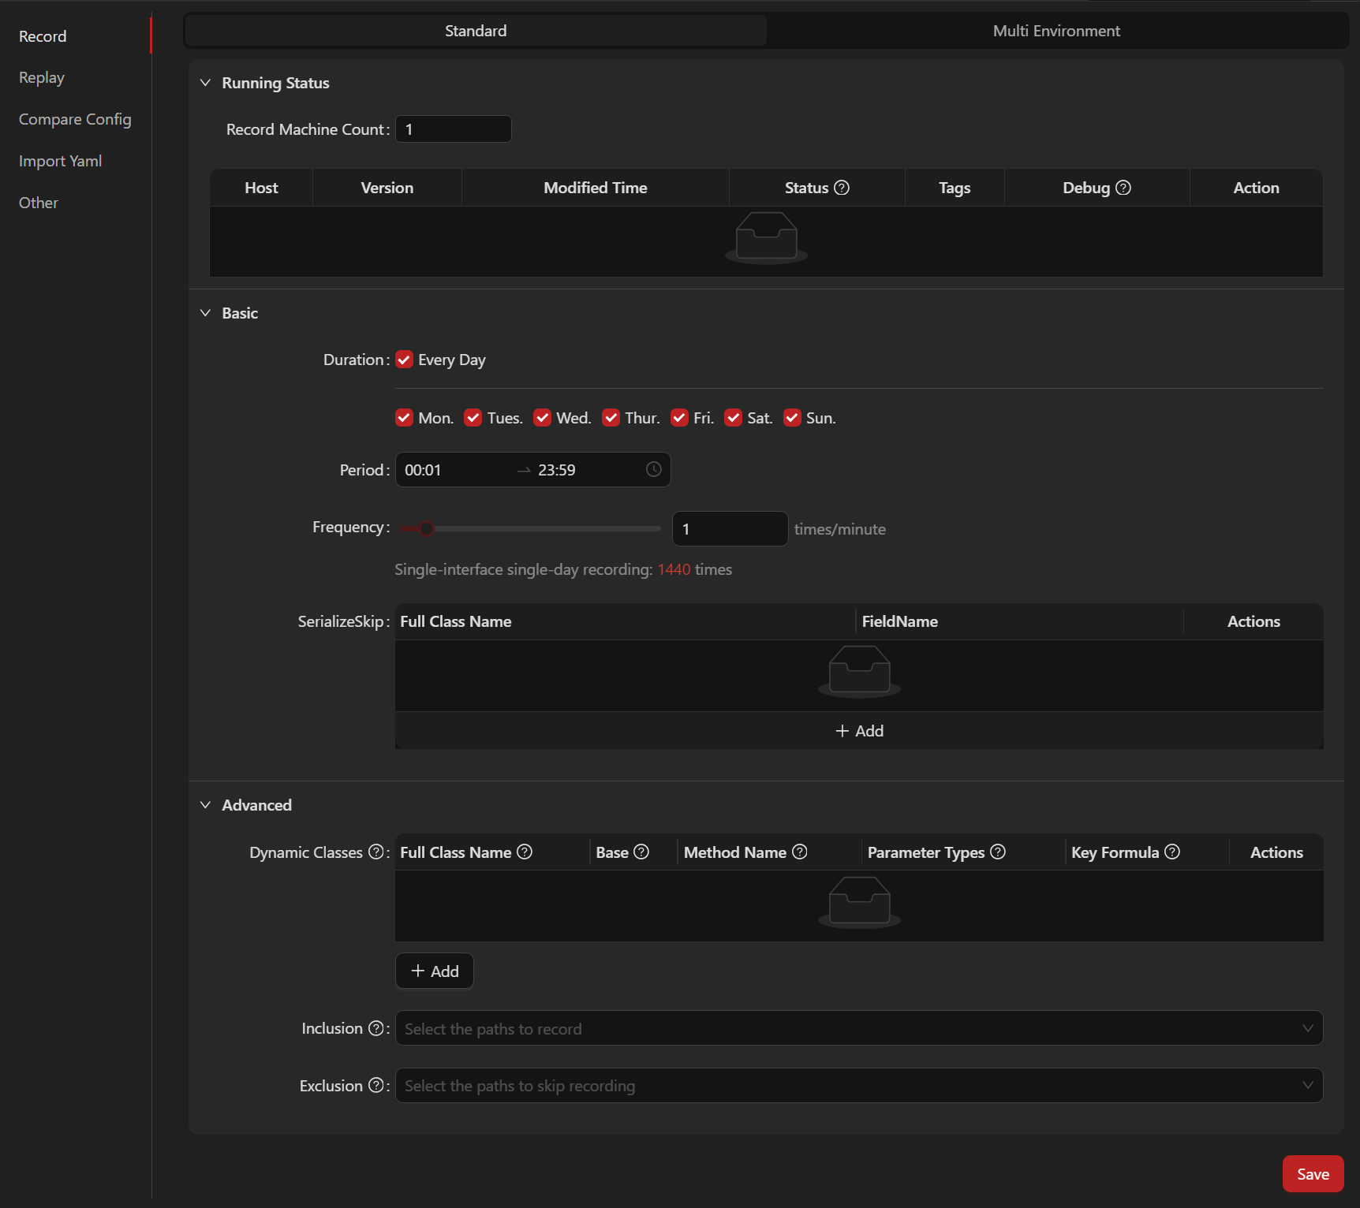Uncheck the Fri. checkbox
1360x1208 pixels.
point(679,418)
